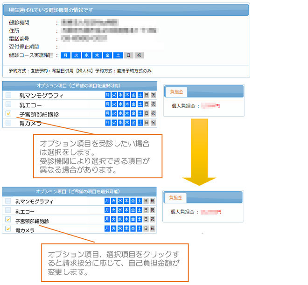Click the upper オプション項目 panel header
The width and height of the screenshot is (308, 285).
coord(80,86)
